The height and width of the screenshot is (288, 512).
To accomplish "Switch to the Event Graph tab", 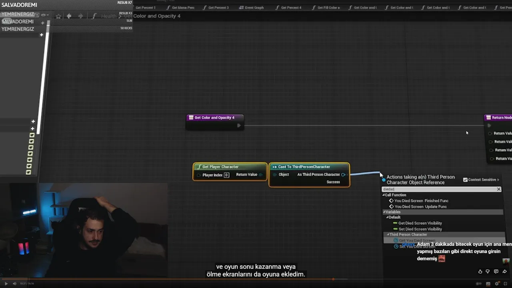I will pyautogui.click(x=251, y=8).
